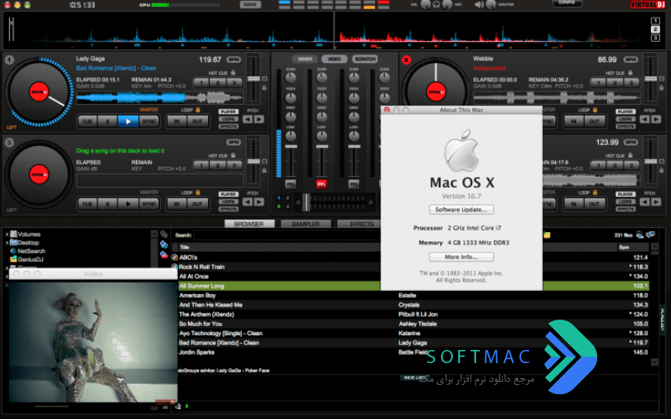The width and height of the screenshot is (671, 419).
Task: Show the PLAYER panel on deck 1
Action: pyautogui.click(x=228, y=112)
